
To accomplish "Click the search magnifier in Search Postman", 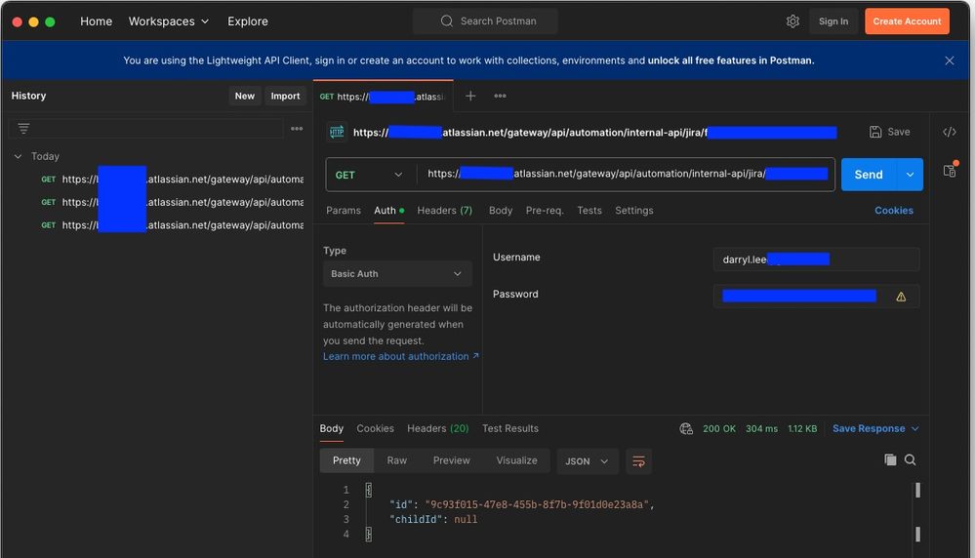I will [446, 21].
